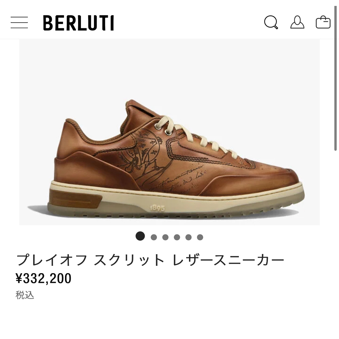Click the brown heel insert on sole
The image size is (339, 339).
pyautogui.click(x=75, y=199)
